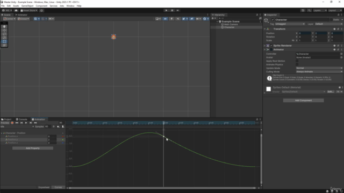This screenshot has width=344, height=193.
Task: Select the Rotate tool in Scene toolbar
Action: pyautogui.click(x=4, y=34)
